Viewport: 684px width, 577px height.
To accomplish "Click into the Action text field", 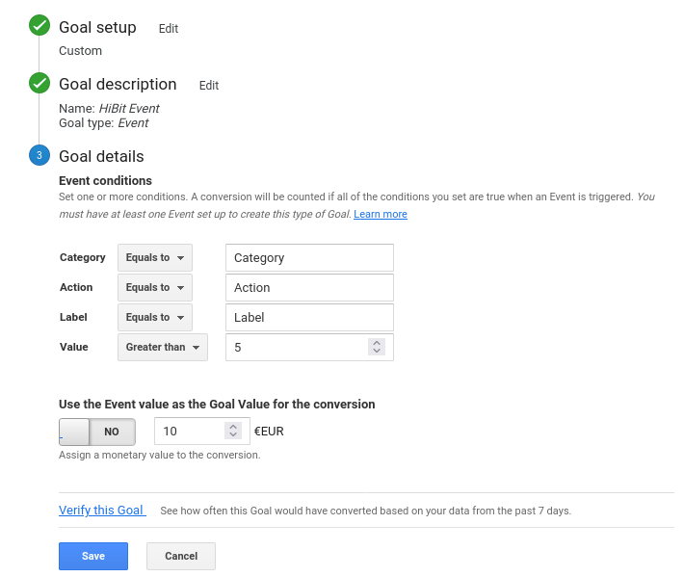I will pos(309,288).
